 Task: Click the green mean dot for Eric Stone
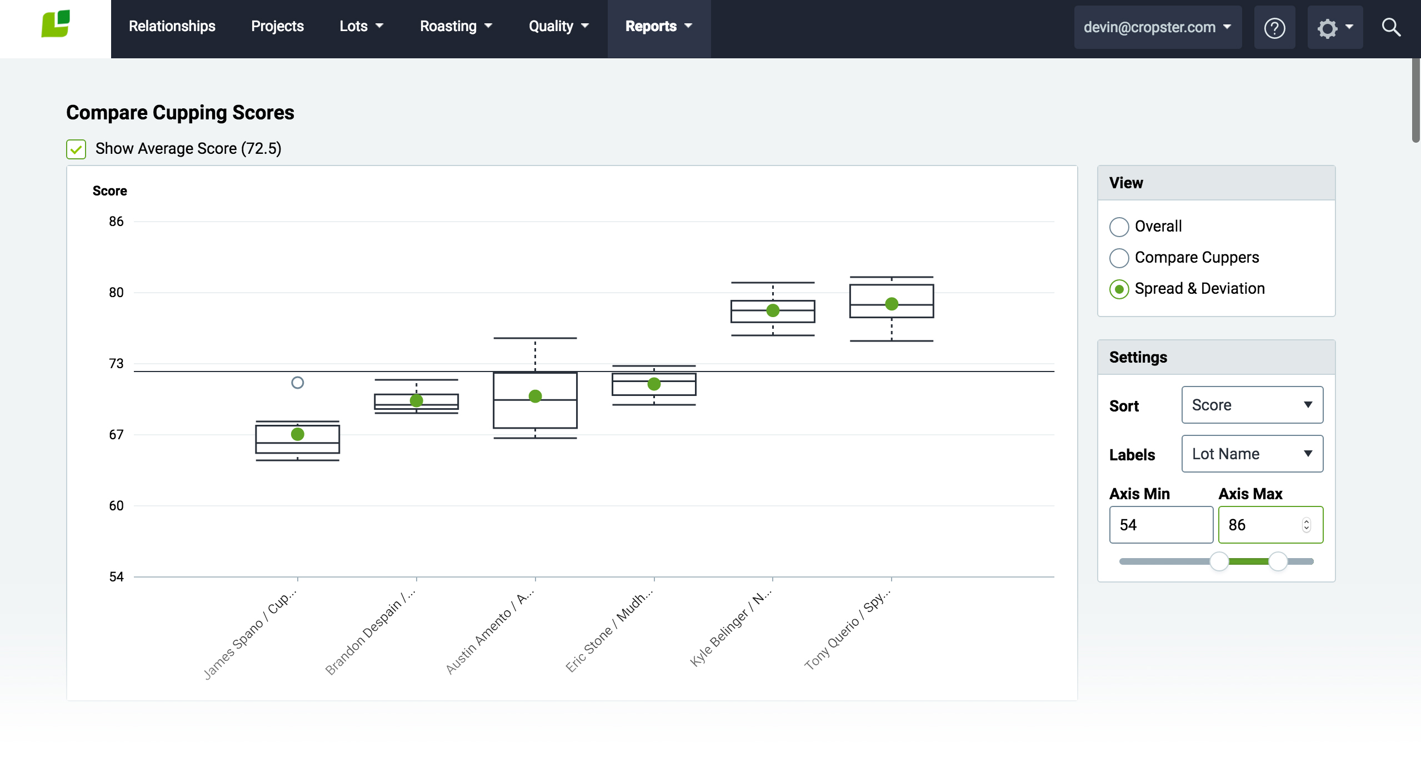(654, 384)
